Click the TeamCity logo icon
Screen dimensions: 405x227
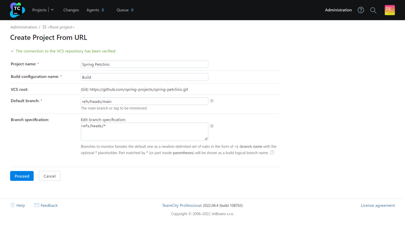point(17,10)
